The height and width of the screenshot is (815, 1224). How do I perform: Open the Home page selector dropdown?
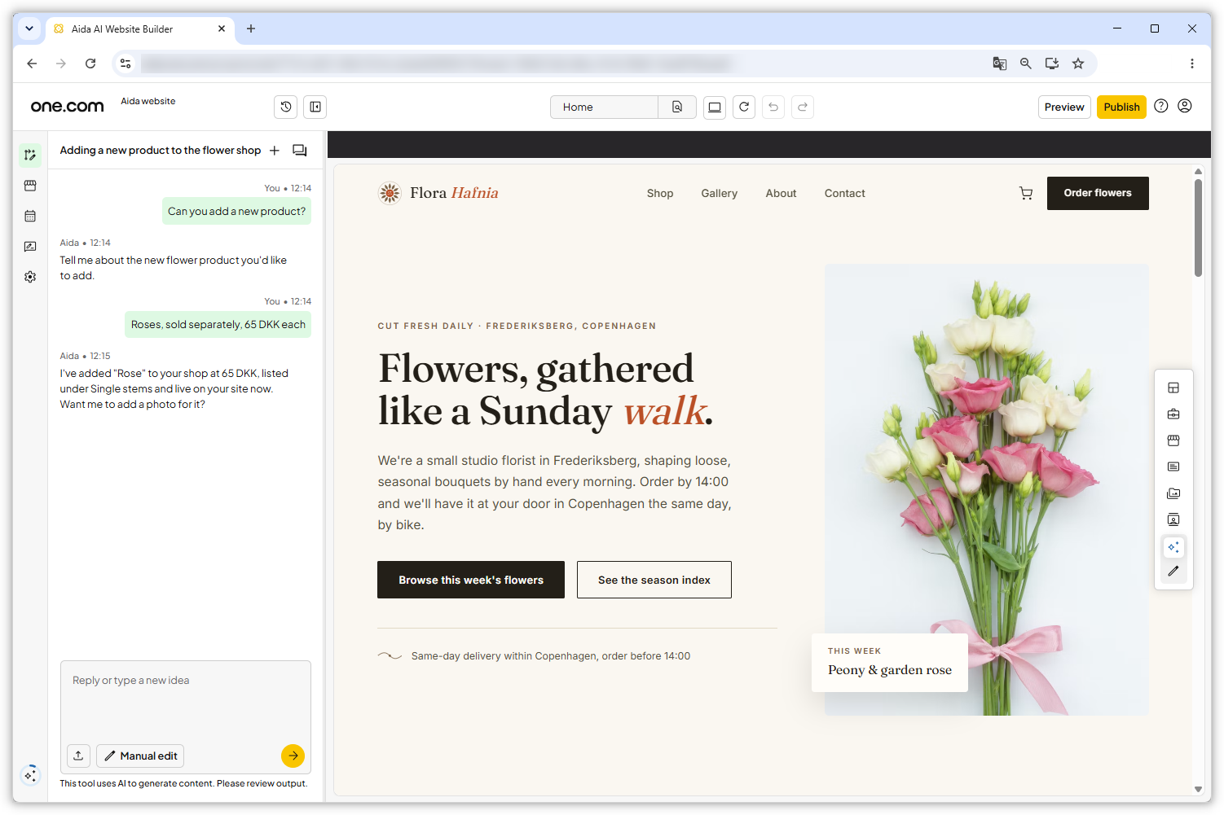(604, 107)
